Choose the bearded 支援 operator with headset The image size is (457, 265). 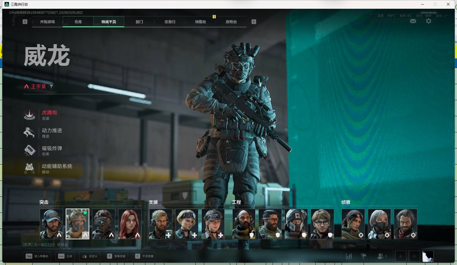point(161,224)
